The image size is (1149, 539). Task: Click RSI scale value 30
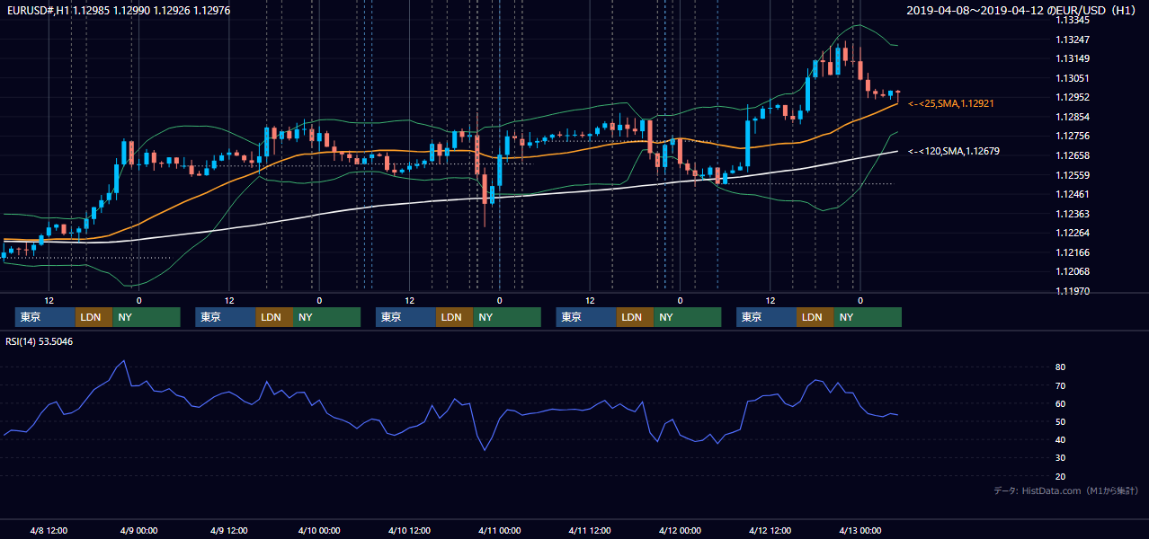point(1061,458)
